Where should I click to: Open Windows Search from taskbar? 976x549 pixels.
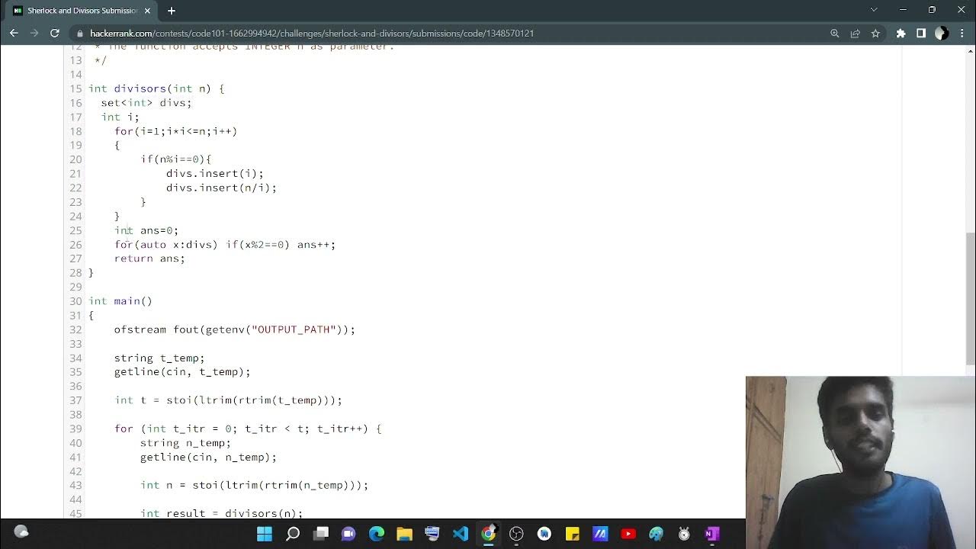tap(293, 534)
